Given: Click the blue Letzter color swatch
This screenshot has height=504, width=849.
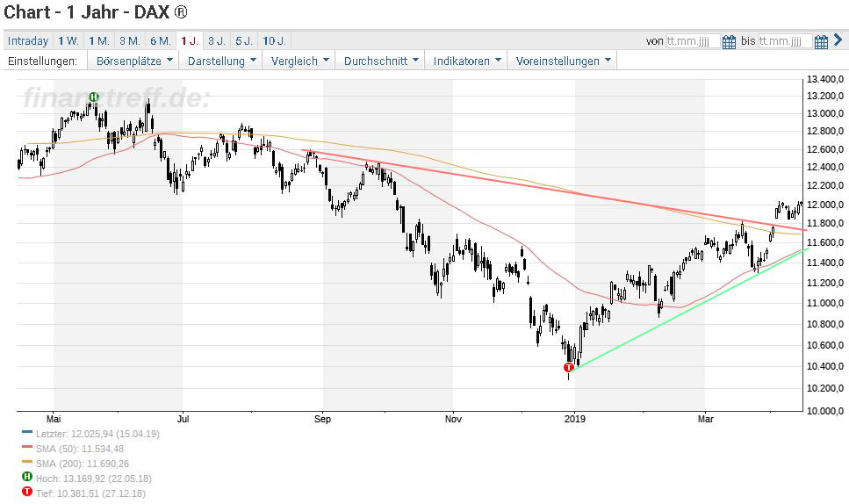Looking at the screenshot, I should (x=27, y=432).
